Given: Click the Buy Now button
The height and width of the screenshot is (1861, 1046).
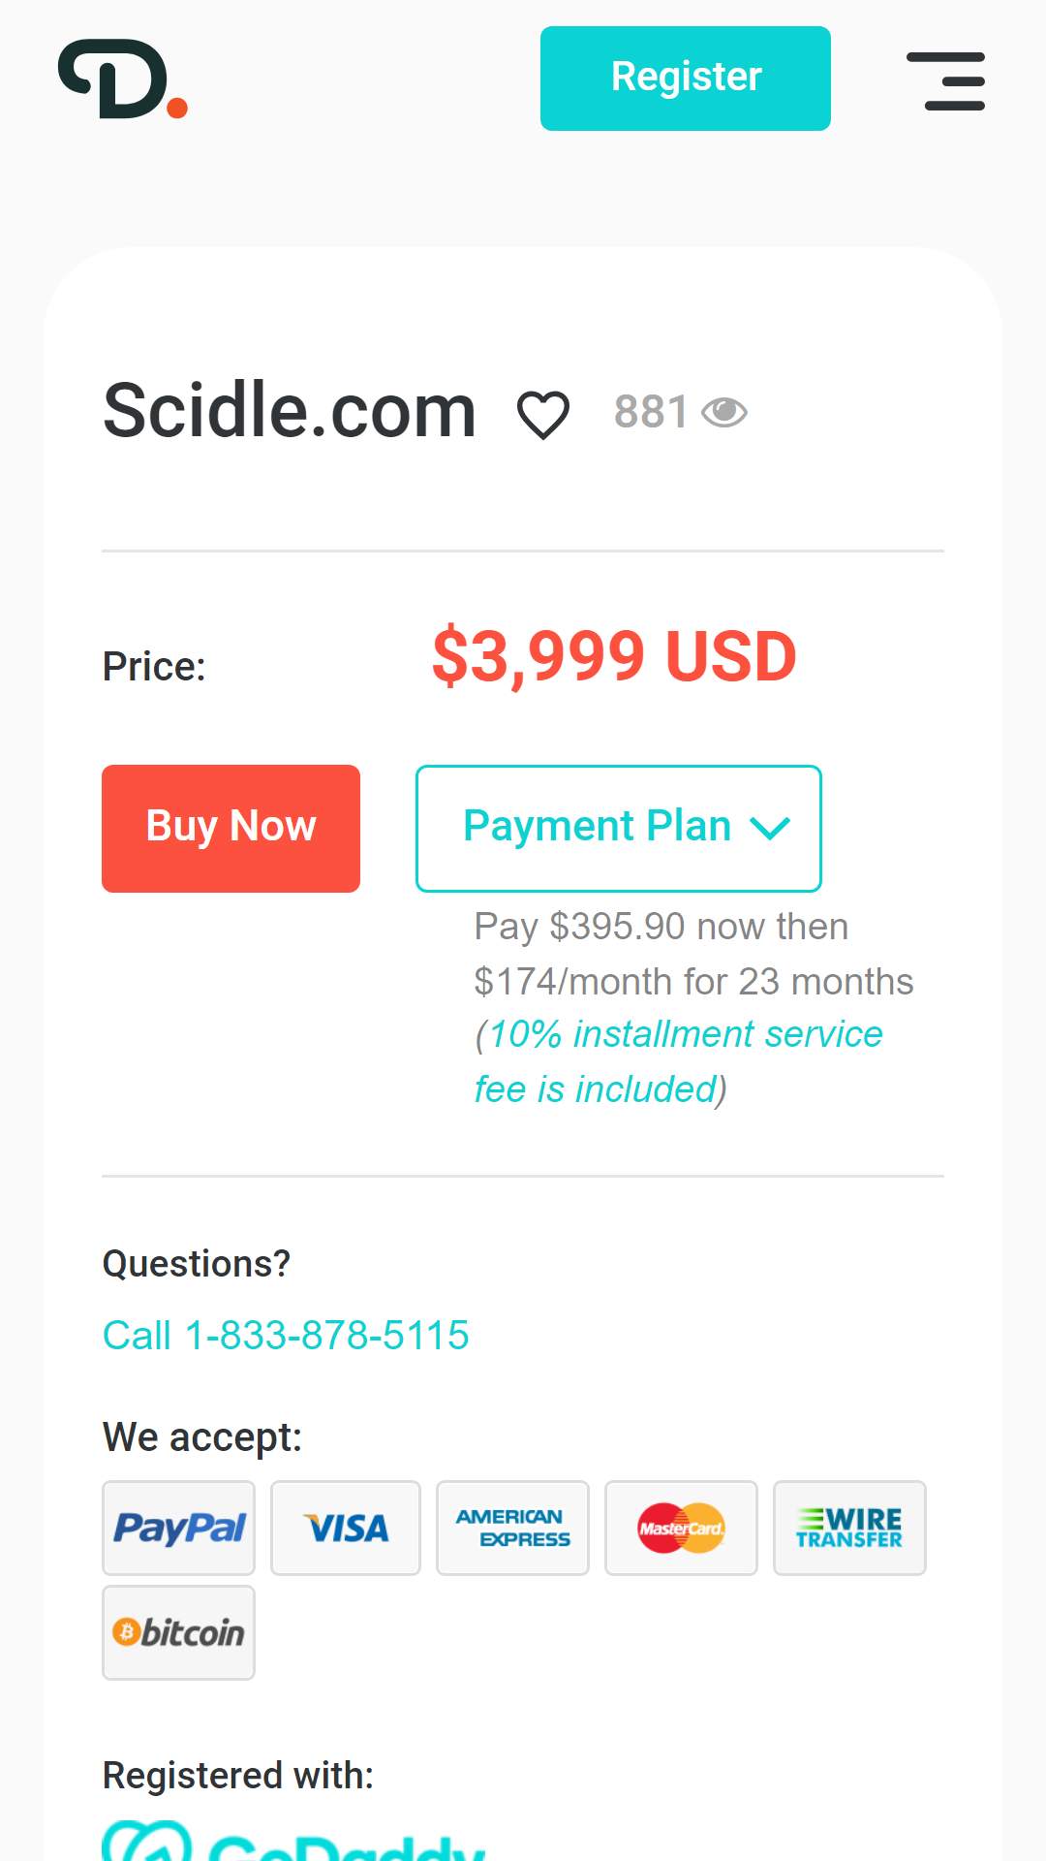Looking at the screenshot, I should point(231,829).
